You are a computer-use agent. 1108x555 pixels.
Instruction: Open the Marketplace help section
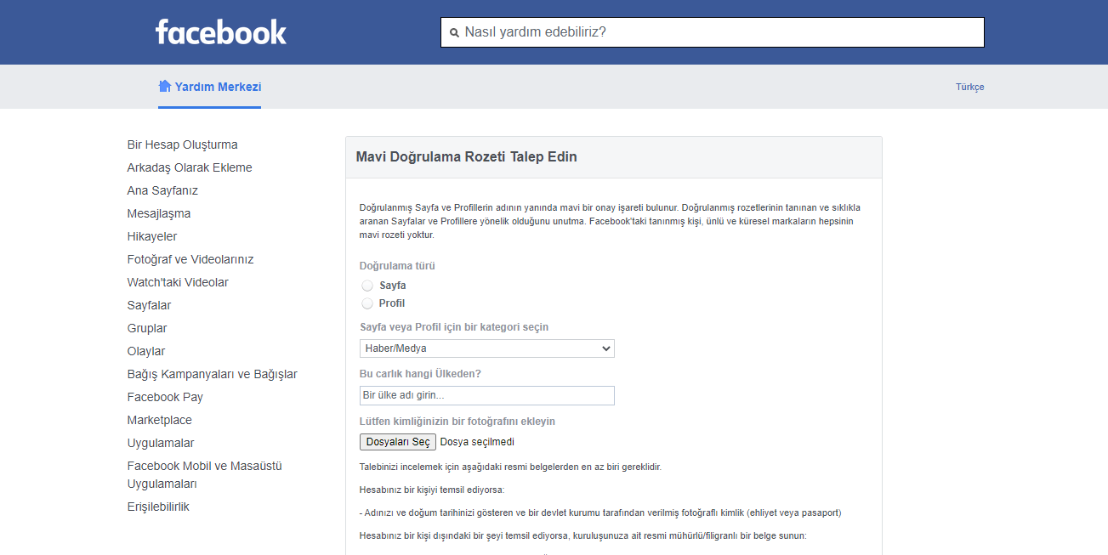tap(159, 420)
